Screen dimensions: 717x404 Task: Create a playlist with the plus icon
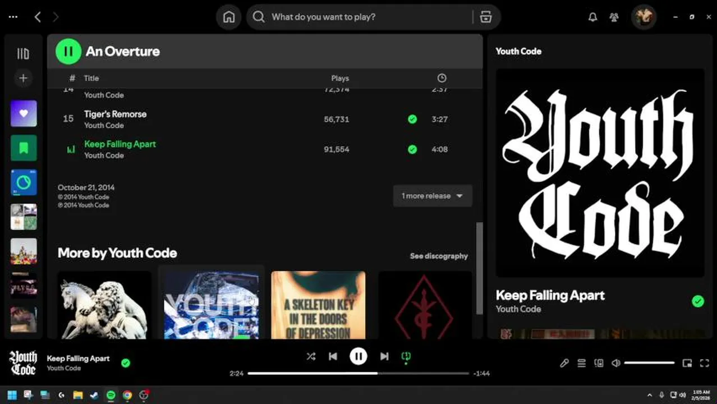click(23, 78)
